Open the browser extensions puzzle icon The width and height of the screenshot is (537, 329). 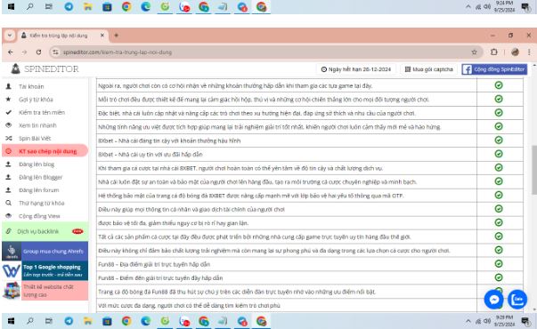click(x=493, y=52)
